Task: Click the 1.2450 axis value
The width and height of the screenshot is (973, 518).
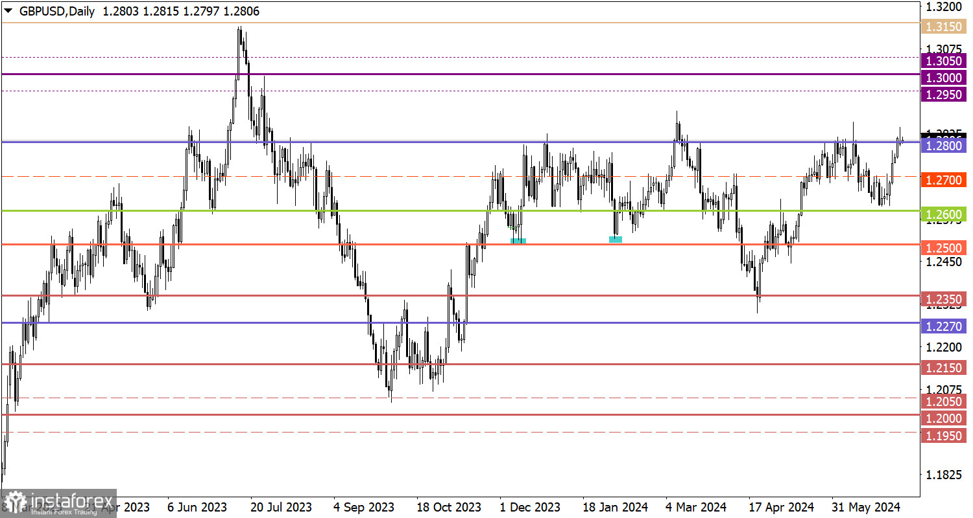Action: click(944, 262)
